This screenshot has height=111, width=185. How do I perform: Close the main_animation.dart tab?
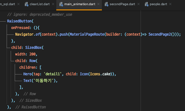tap(98, 4)
